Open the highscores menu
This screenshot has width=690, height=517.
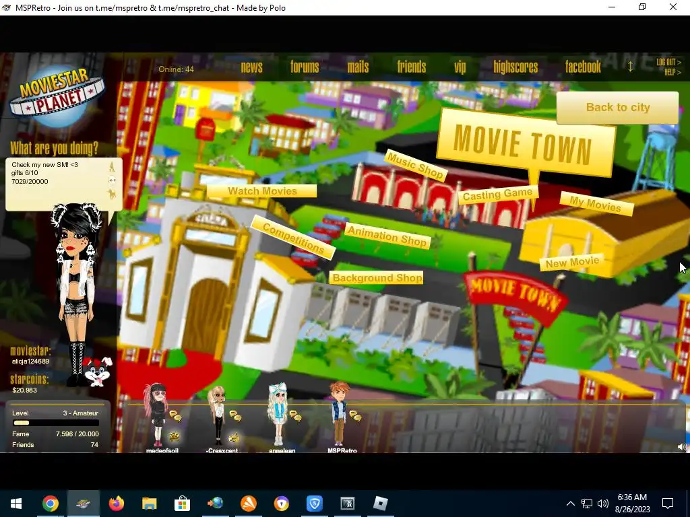(x=515, y=67)
